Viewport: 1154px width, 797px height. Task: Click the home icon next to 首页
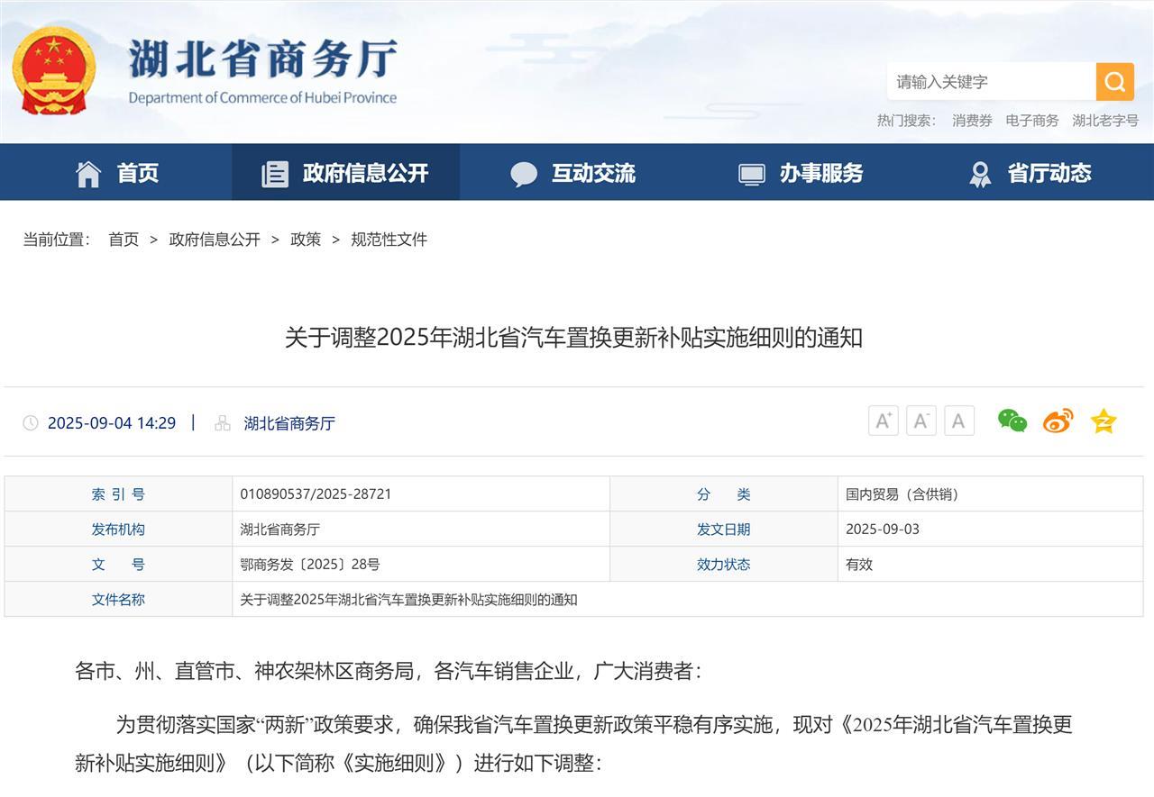(x=87, y=172)
